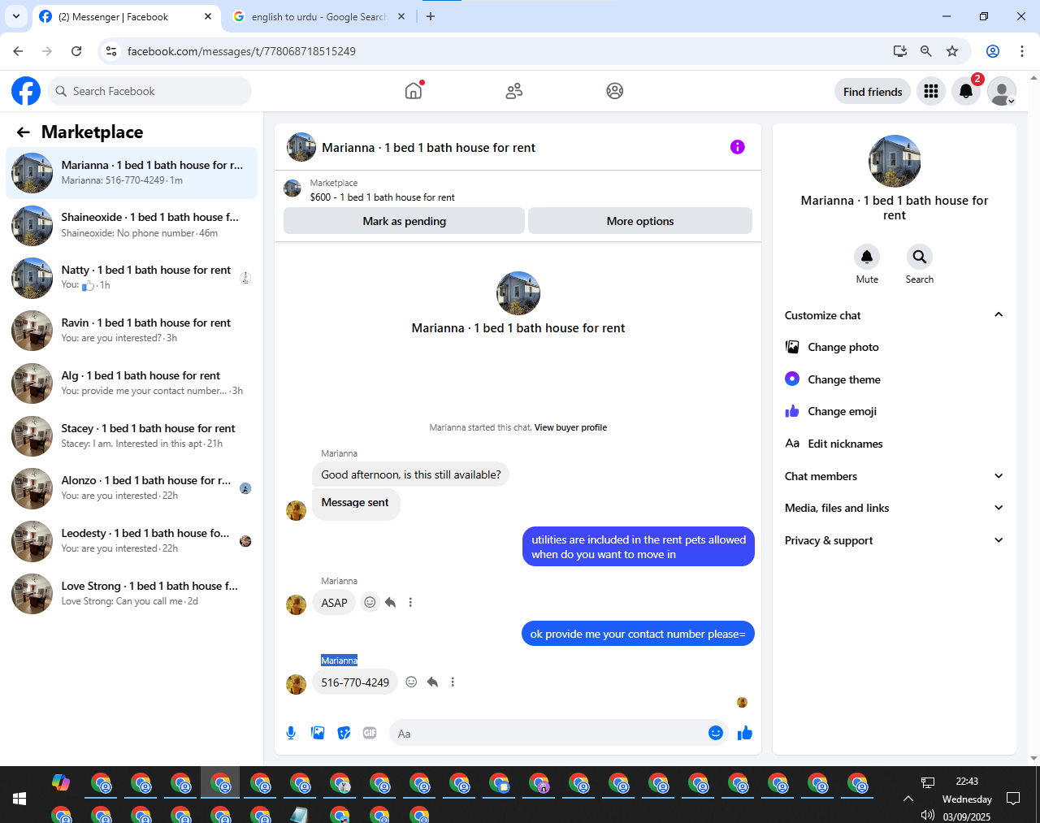Screen dimensions: 1040x823
Task: Choose a GIF with the GIF icon
Action: (370, 733)
